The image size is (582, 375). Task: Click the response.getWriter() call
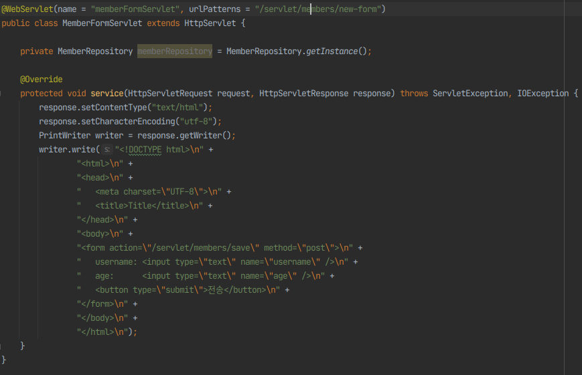pyautogui.click(x=184, y=136)
